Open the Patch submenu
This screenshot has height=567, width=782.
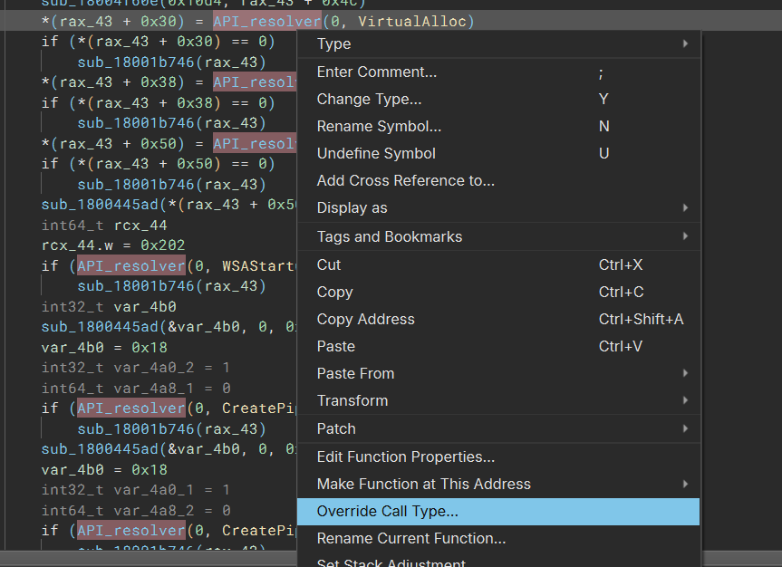coord(498,428)
